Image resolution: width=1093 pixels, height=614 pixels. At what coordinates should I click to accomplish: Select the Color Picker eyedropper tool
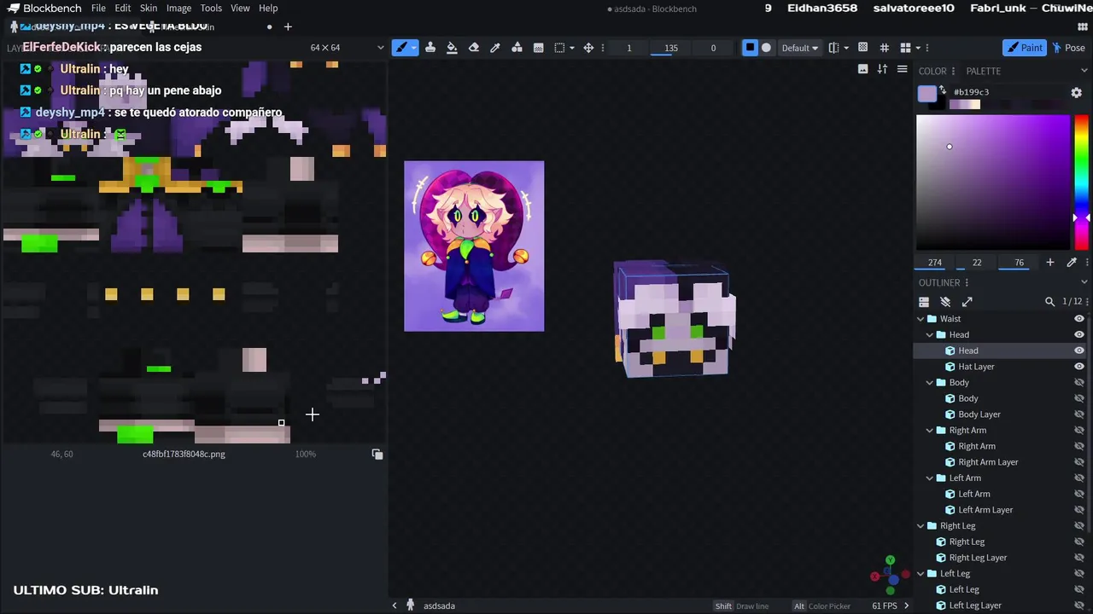(x=495, y=48)
